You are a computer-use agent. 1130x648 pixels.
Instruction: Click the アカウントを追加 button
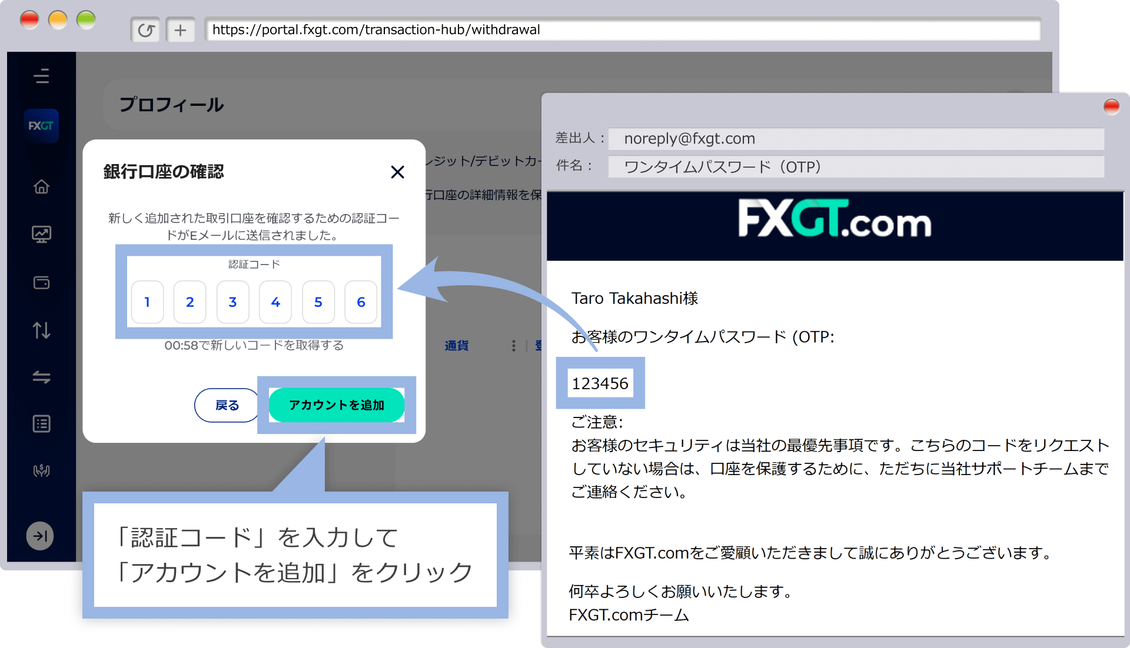(337, 405)
